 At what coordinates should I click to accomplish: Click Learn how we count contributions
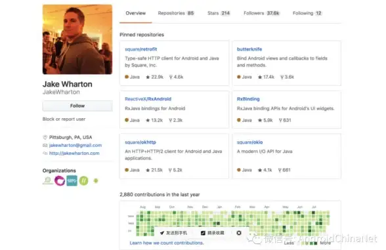coord(167,243)
